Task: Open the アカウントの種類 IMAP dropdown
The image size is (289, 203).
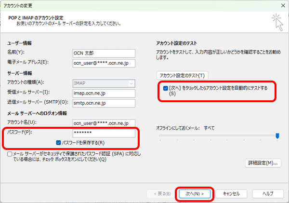Action: point(104,82)
